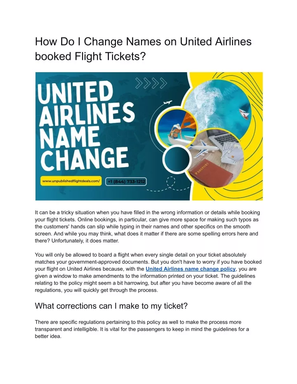
Task: Click the sailboat in ocean circle
Action: [x=244, y=114]
